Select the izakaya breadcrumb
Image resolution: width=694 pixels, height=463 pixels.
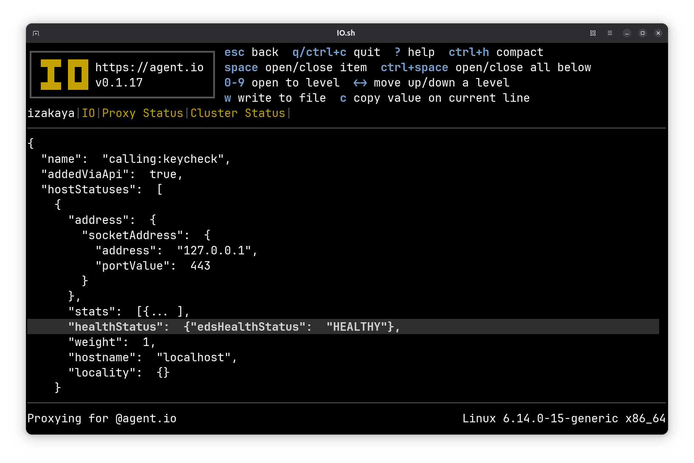click(51, 113)
